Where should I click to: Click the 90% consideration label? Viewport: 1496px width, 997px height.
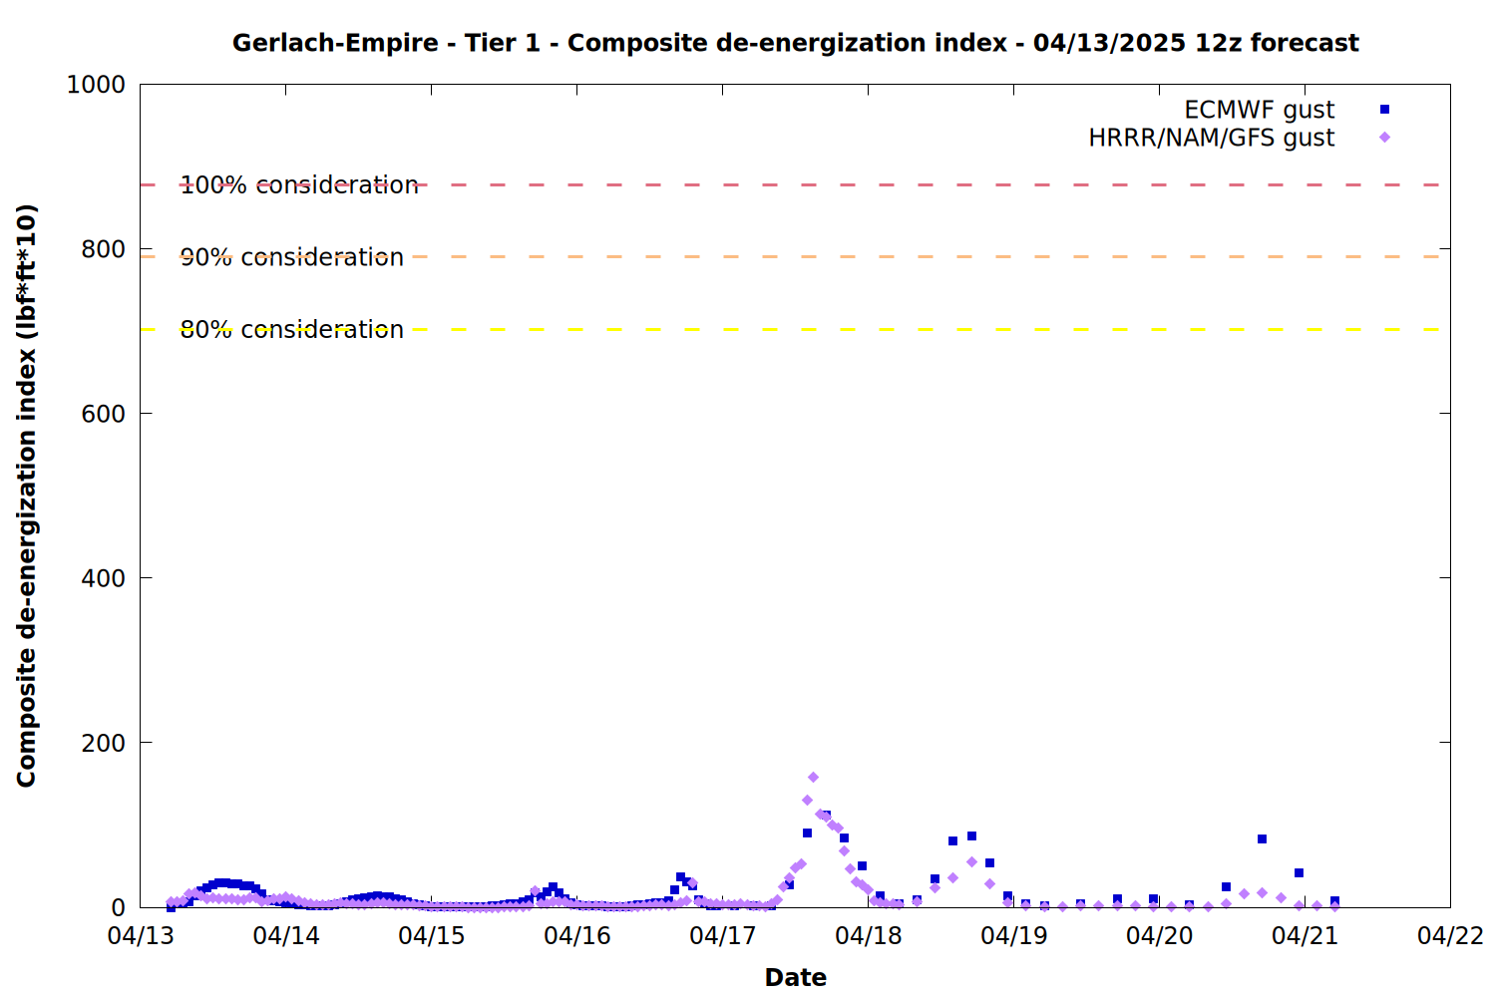(x=291, y=257)
